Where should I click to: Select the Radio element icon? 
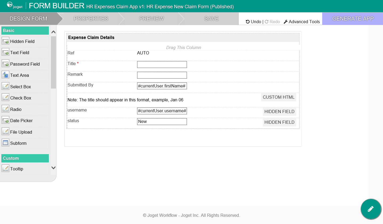coord(5,109)
